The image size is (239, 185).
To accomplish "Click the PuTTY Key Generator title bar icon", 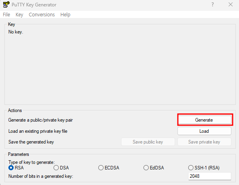I will coord(6,4).
